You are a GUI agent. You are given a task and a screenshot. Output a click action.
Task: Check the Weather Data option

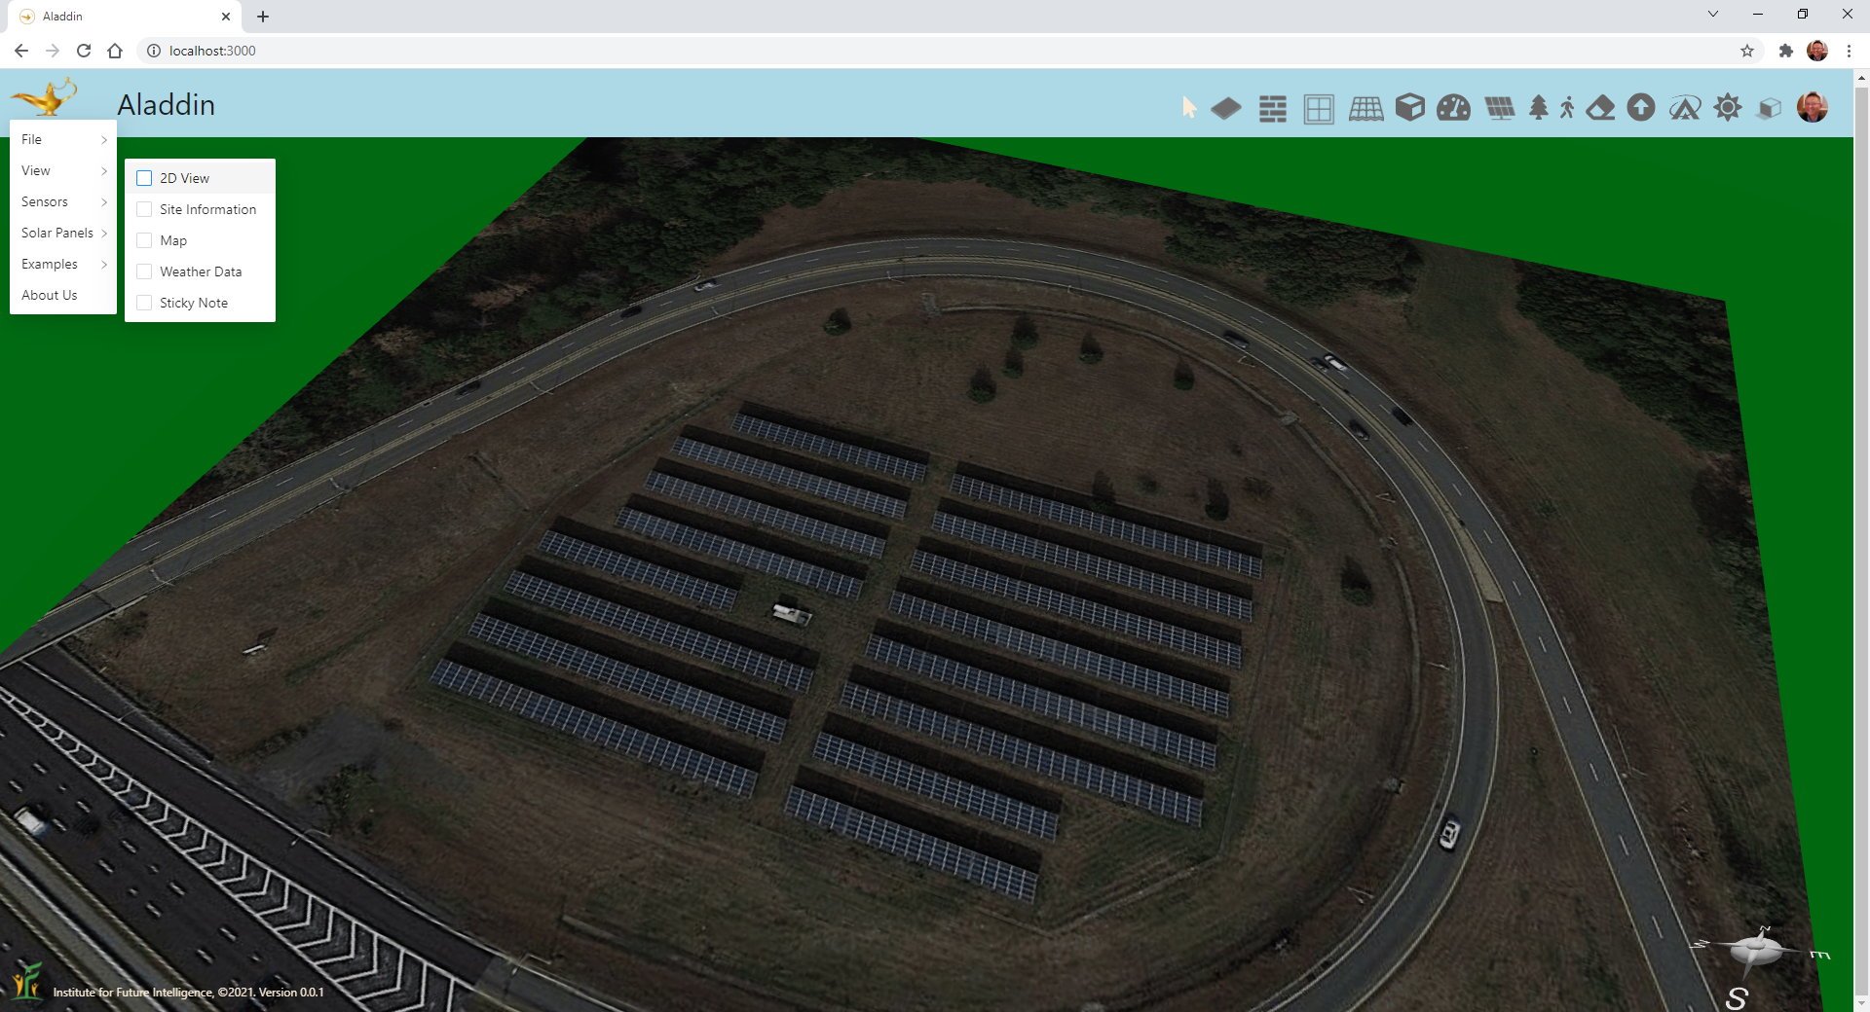[145, 271]
